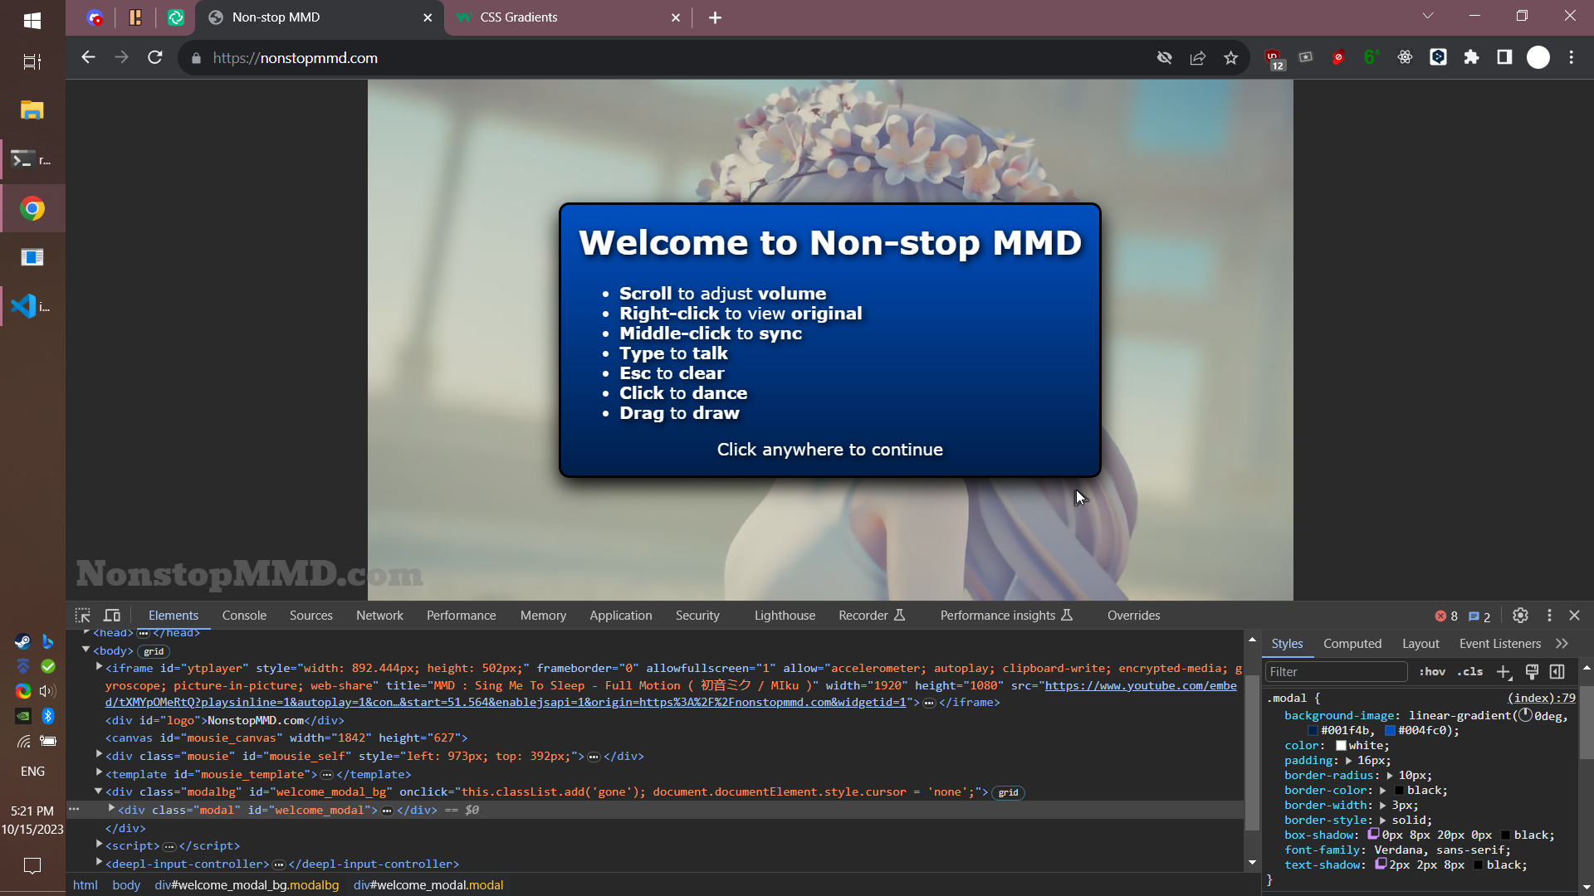Toggle computed styles sidebar icon
This screenshot has height=896, width=1594.
pos(1557,672)
